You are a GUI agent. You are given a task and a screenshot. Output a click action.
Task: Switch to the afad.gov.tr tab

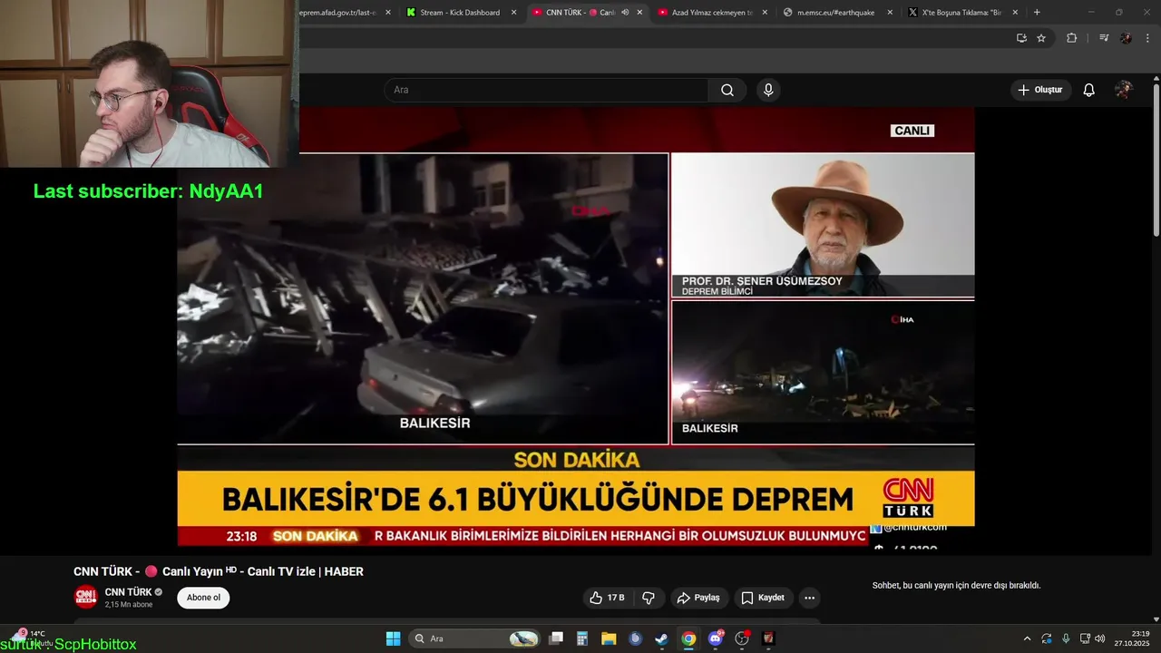point(337,13)
